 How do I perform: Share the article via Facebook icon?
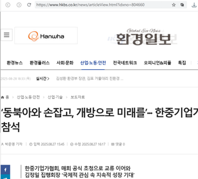point(5,170)
